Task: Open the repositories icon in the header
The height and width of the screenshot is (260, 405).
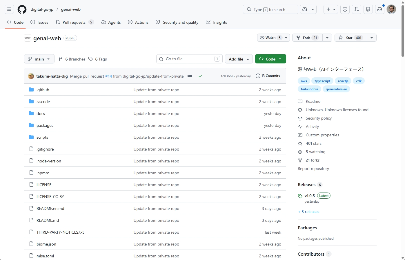Action: click(368, 9)
